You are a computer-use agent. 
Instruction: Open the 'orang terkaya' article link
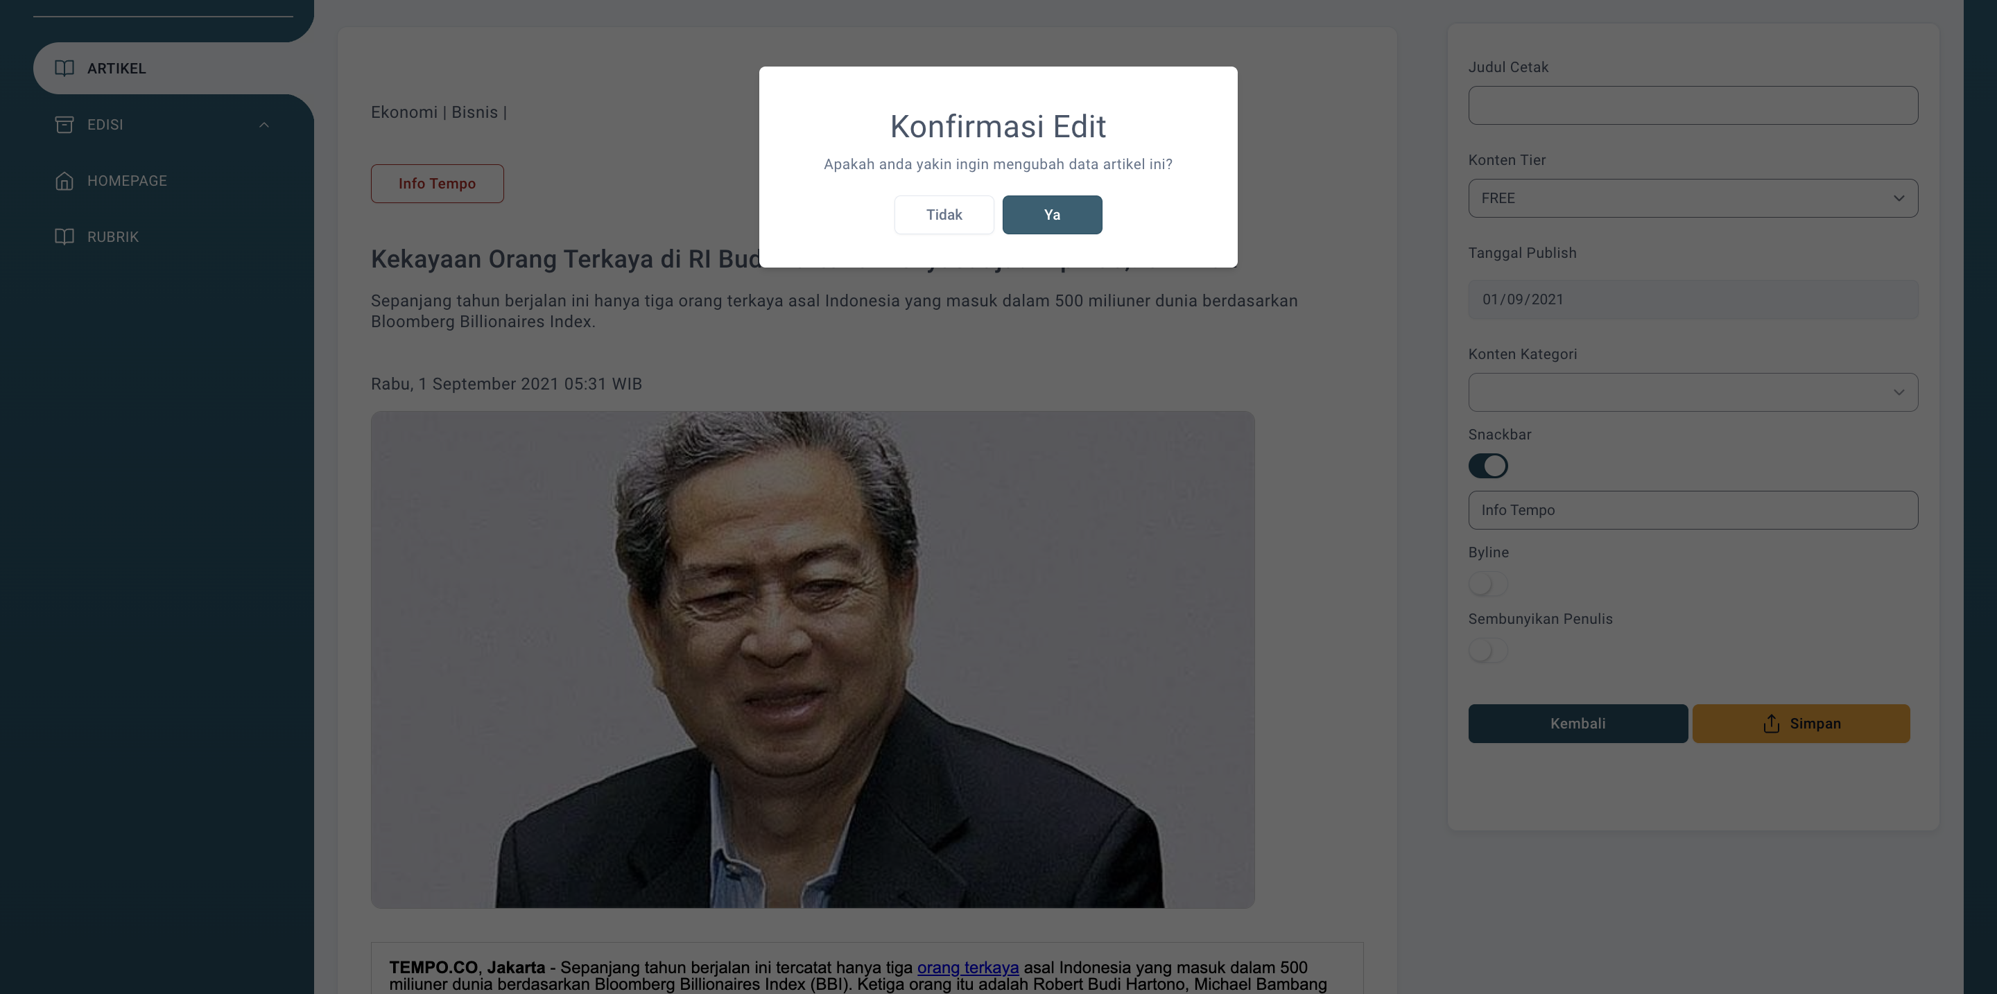click(967, 968)
